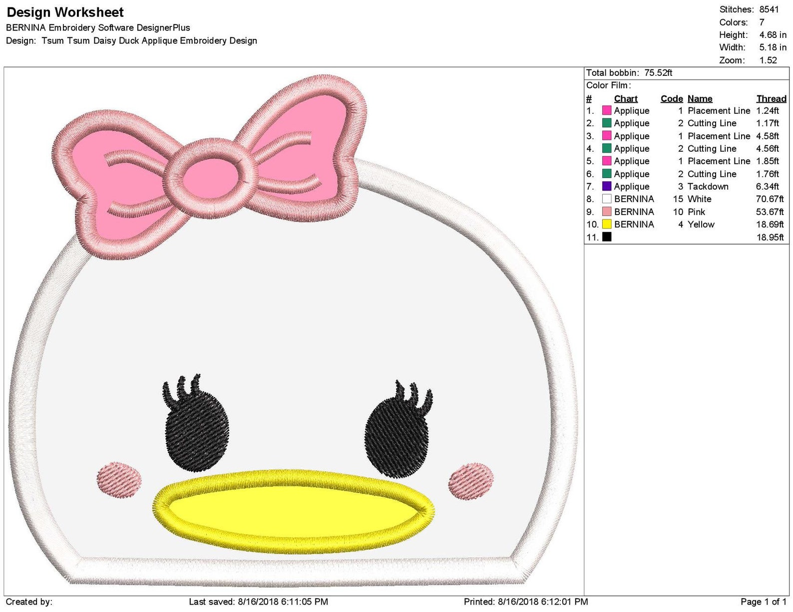Select the White thread color swatch
This screenshot has width=793, height=612.
607,199
